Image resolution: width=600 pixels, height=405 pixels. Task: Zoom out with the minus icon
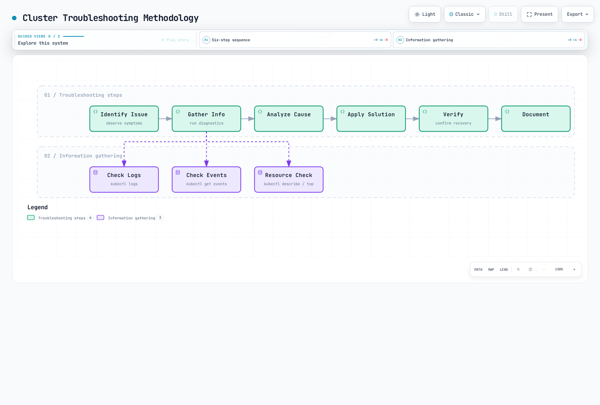tap(544, 270)
